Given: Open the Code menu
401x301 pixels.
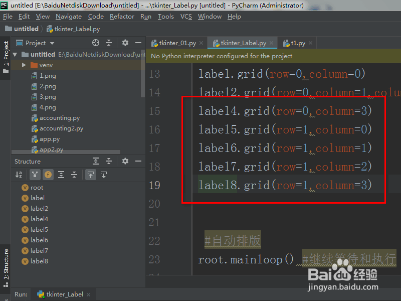Looking at the screenshot, I should 96,17.
